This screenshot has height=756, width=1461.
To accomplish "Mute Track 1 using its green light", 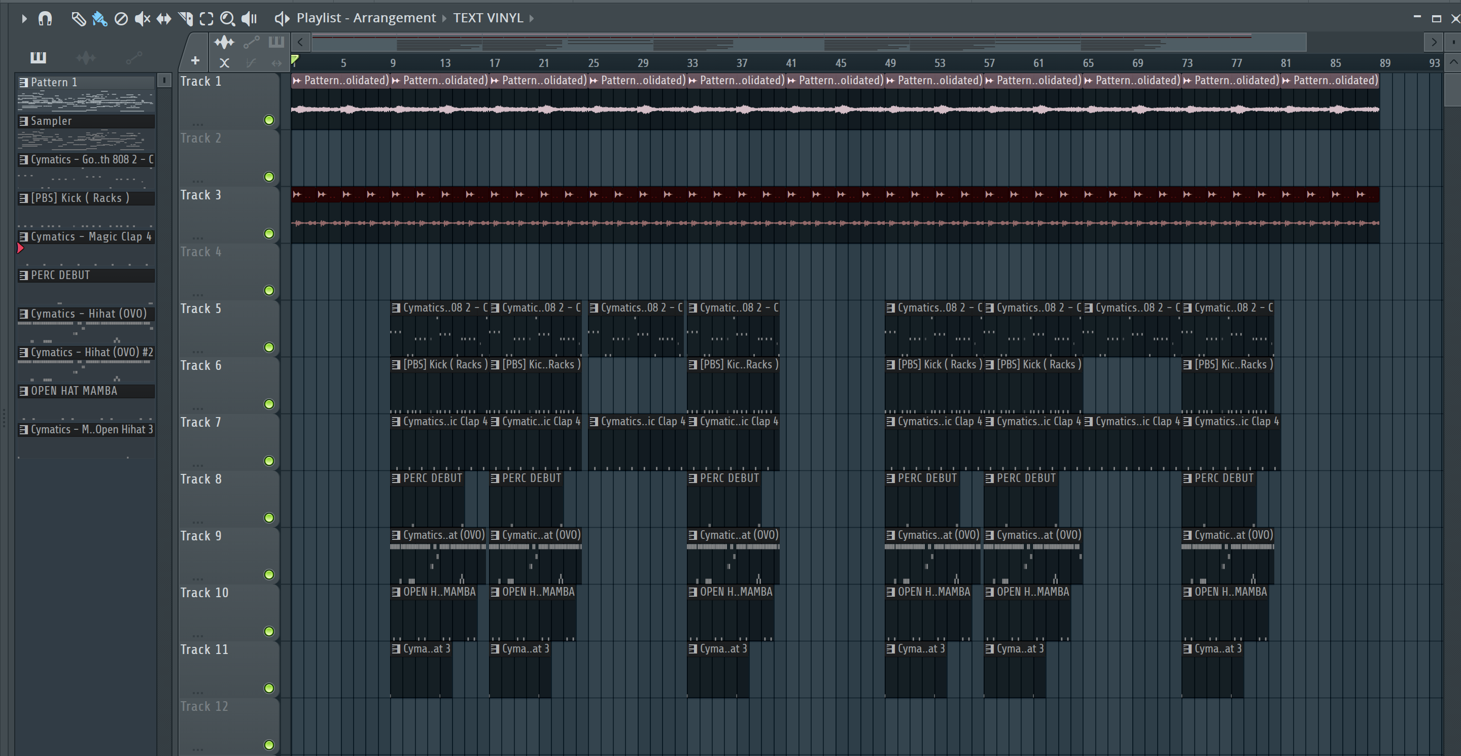I will [269, 120].
